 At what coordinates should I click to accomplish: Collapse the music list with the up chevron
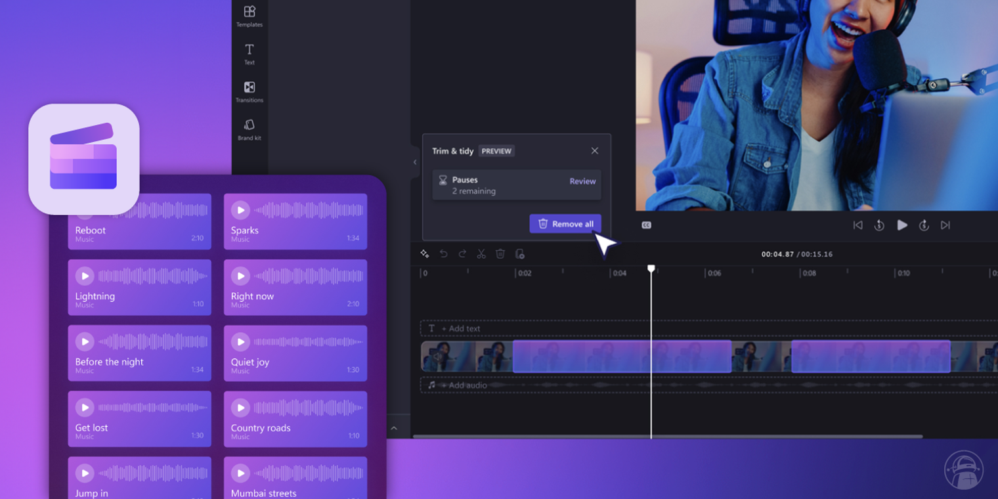click(394, 427)
